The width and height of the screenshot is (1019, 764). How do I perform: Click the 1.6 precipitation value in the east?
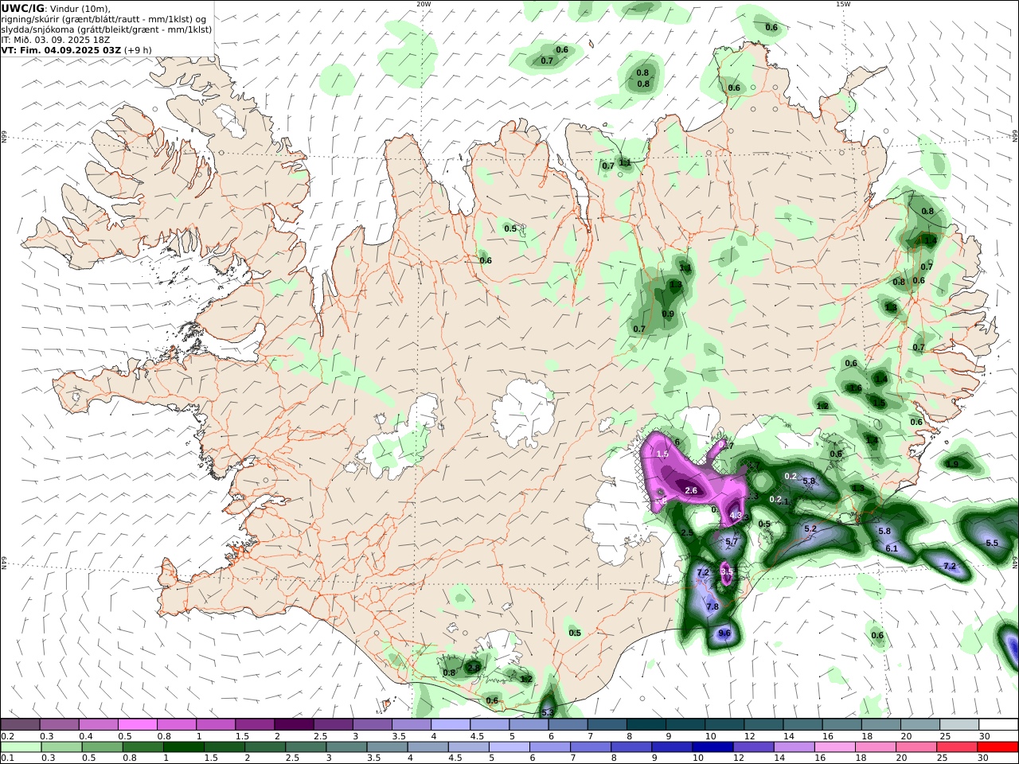click(856, 388)
